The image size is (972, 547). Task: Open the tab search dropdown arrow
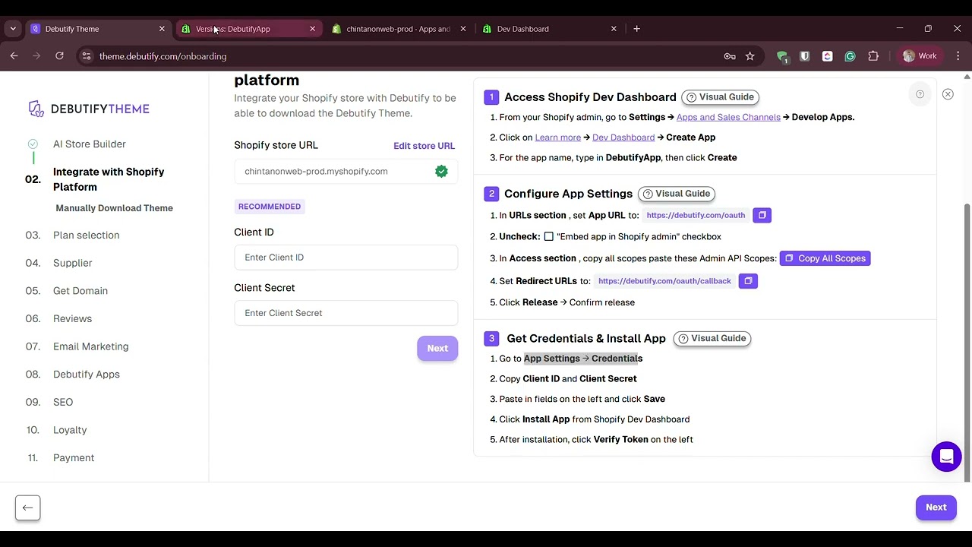point(13,29)
